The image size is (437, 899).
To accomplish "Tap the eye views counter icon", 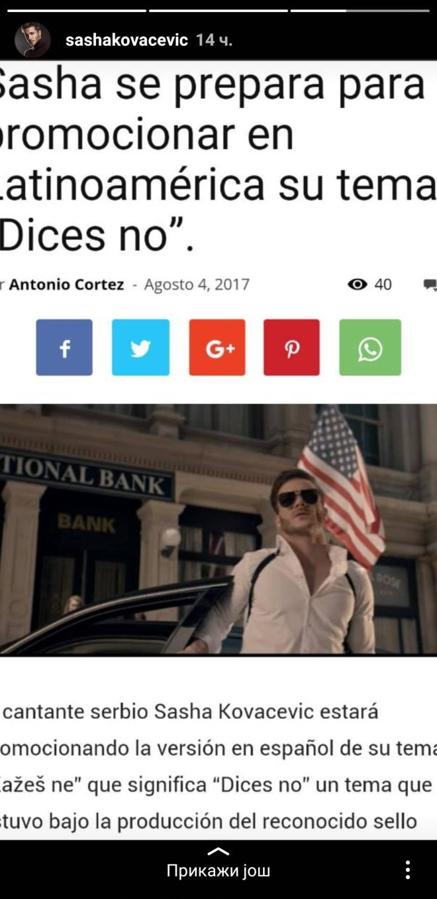I will pos(358,285).
